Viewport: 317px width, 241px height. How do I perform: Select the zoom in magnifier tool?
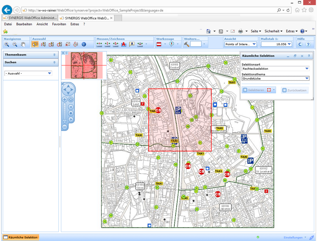coord(7,44)
